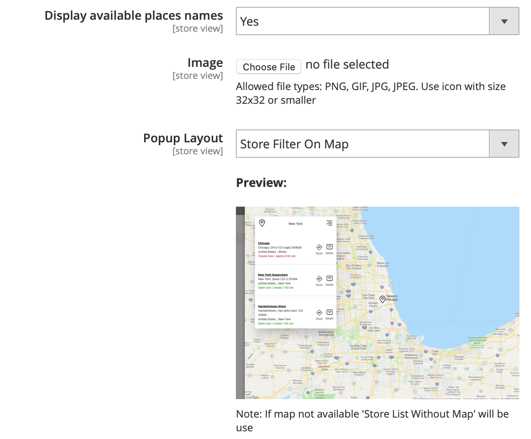This screenshot has height=439, width=531.
Task: Expand the Popup Layout dropdown
Action: coord(377,144)
